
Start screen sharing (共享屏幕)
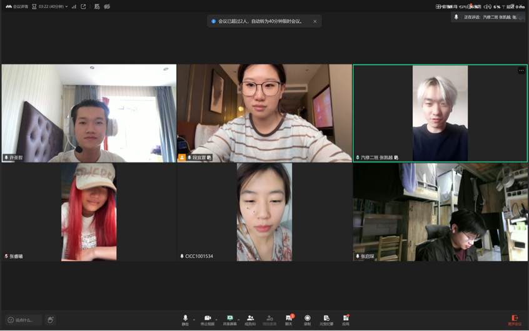(229, 320)
